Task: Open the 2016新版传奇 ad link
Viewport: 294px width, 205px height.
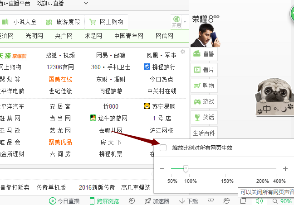Action: [x=97, y=187]
